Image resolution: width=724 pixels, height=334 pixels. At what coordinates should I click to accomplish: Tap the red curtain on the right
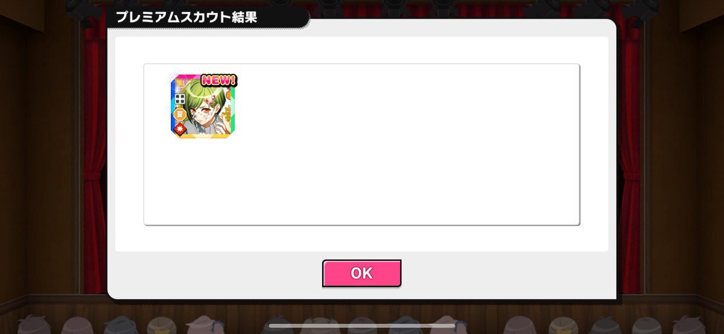(630, 157)
